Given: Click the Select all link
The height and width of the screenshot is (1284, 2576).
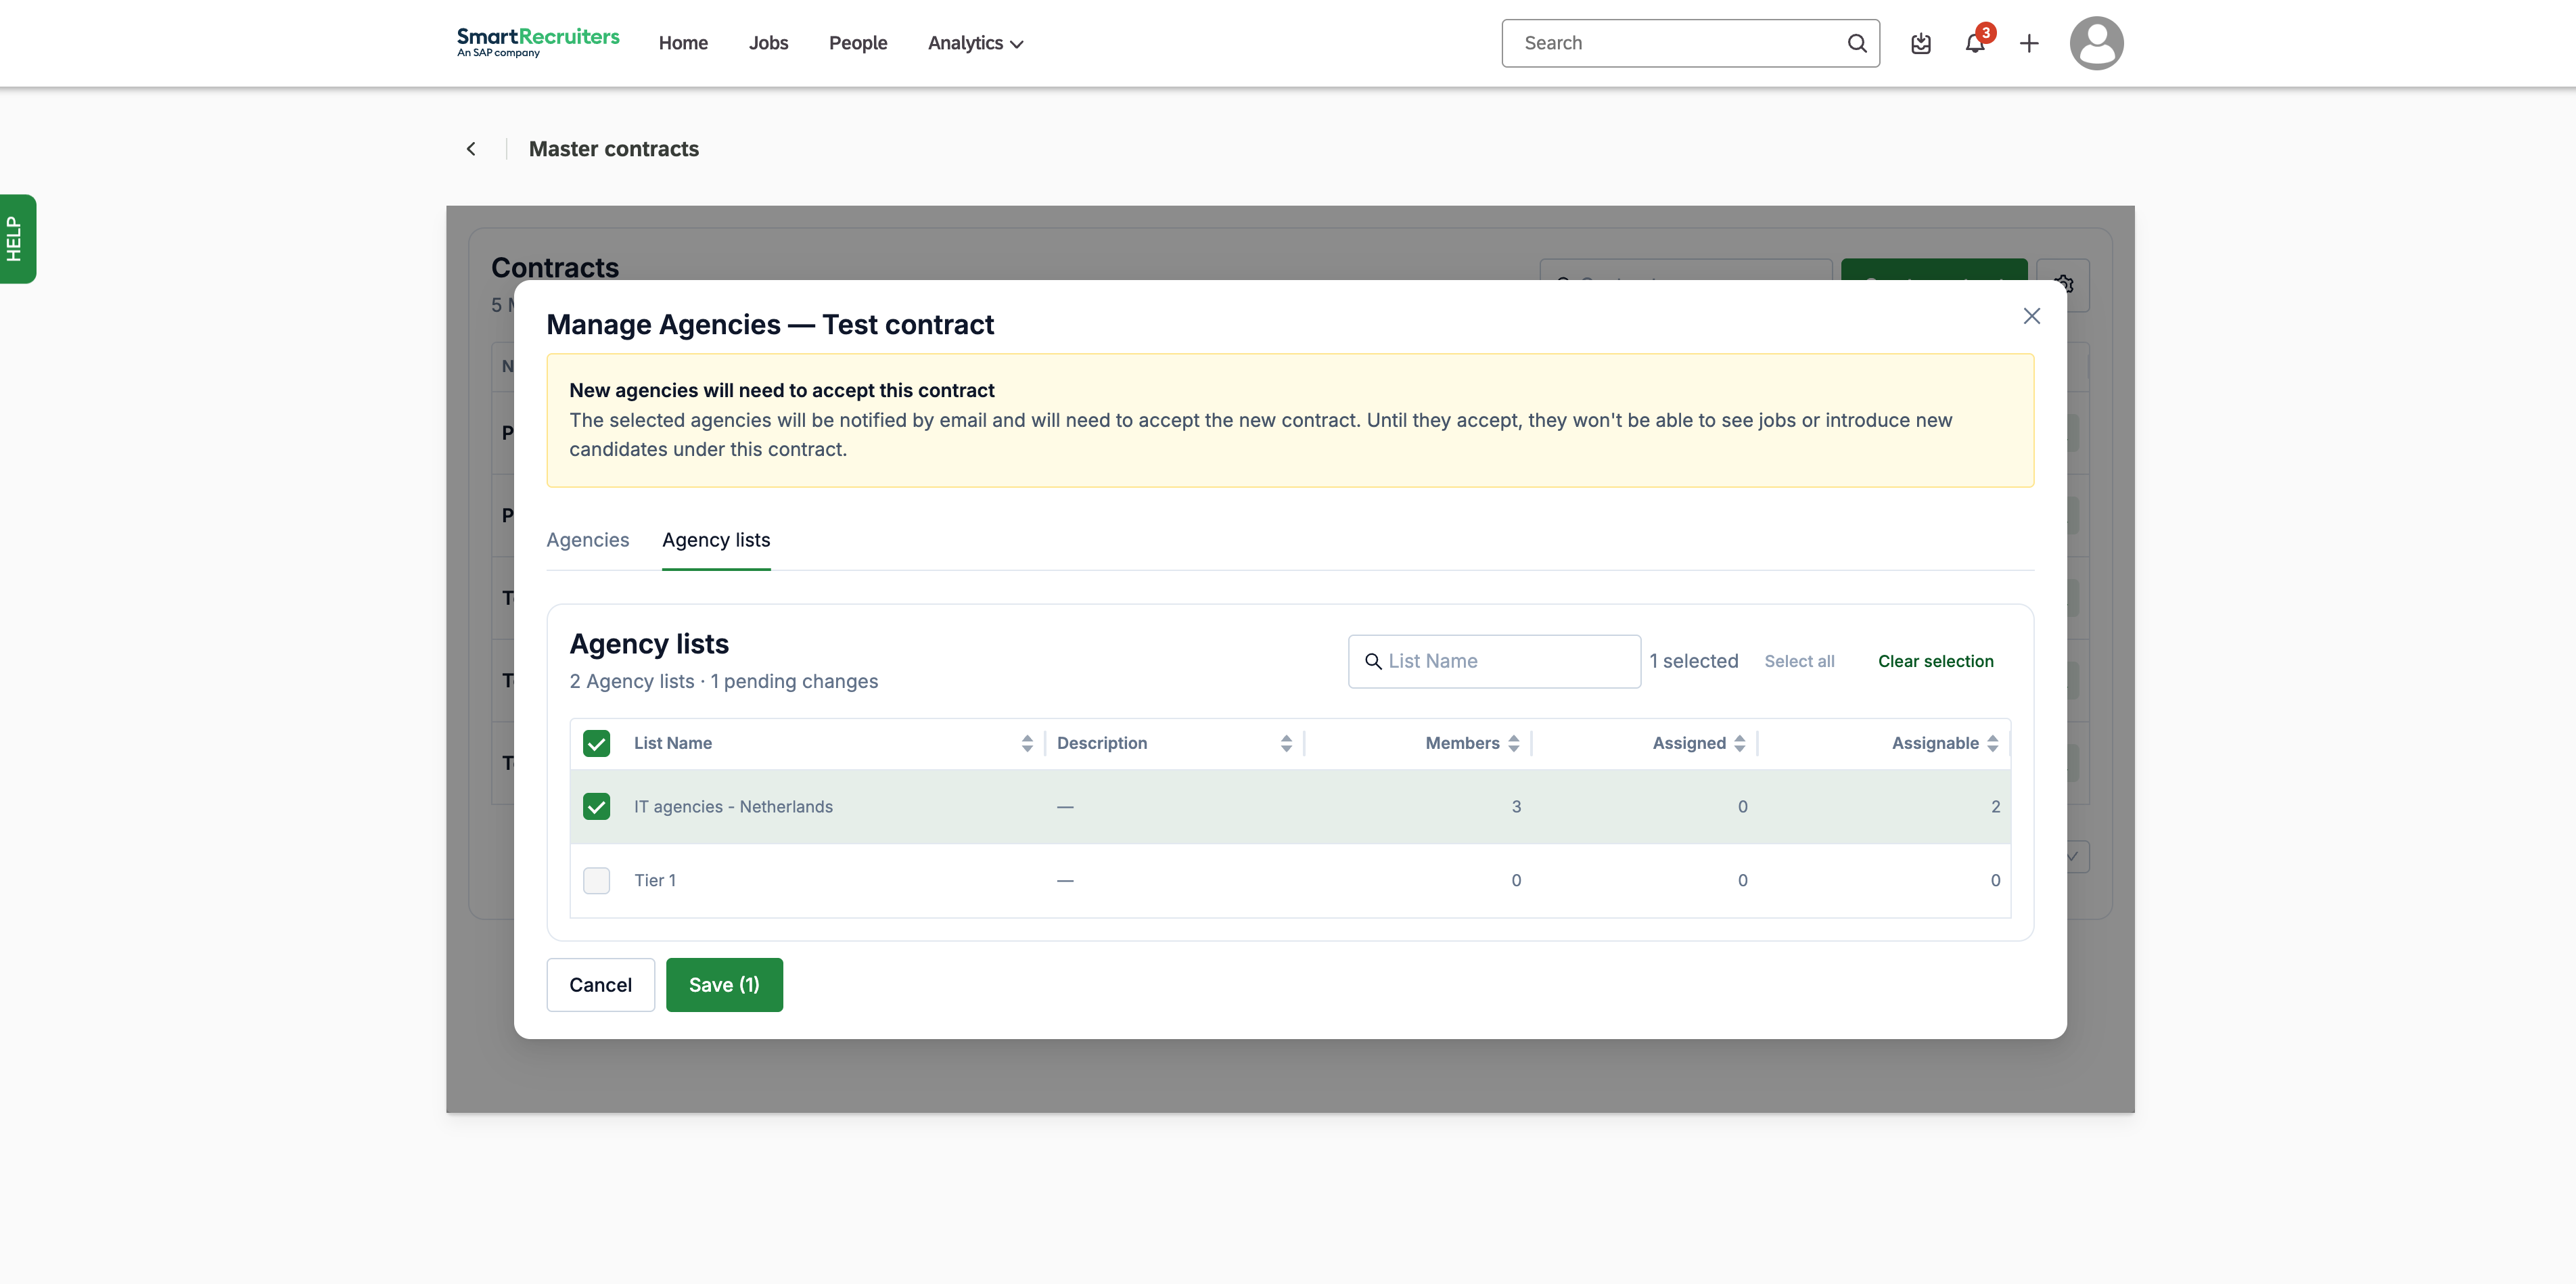Looking at the screenshot, I should [x=1799, y=661].
